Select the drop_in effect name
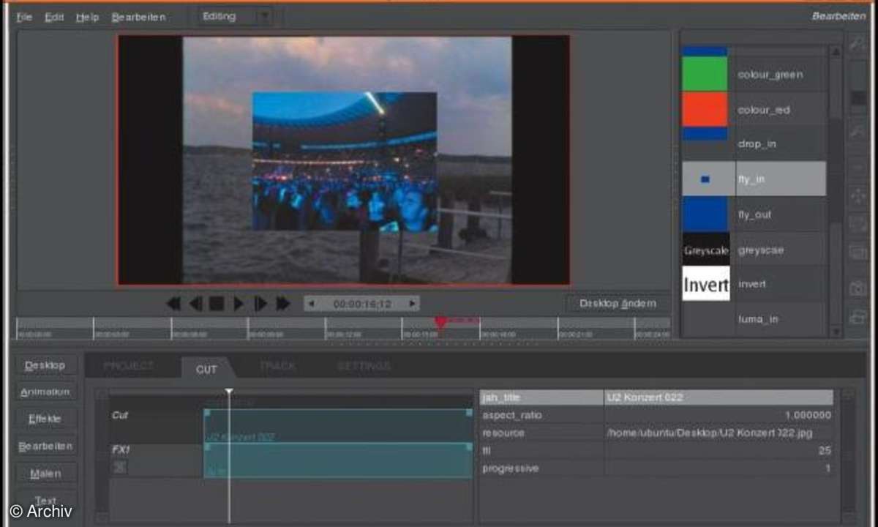 (757, 144)
